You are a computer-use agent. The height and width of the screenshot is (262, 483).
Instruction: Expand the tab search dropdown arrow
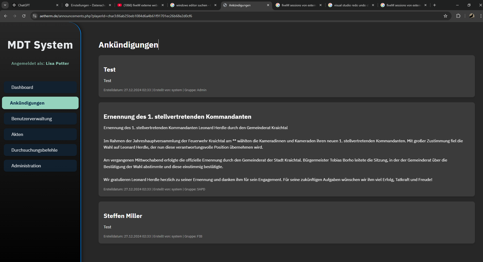(x=5, y=5)
